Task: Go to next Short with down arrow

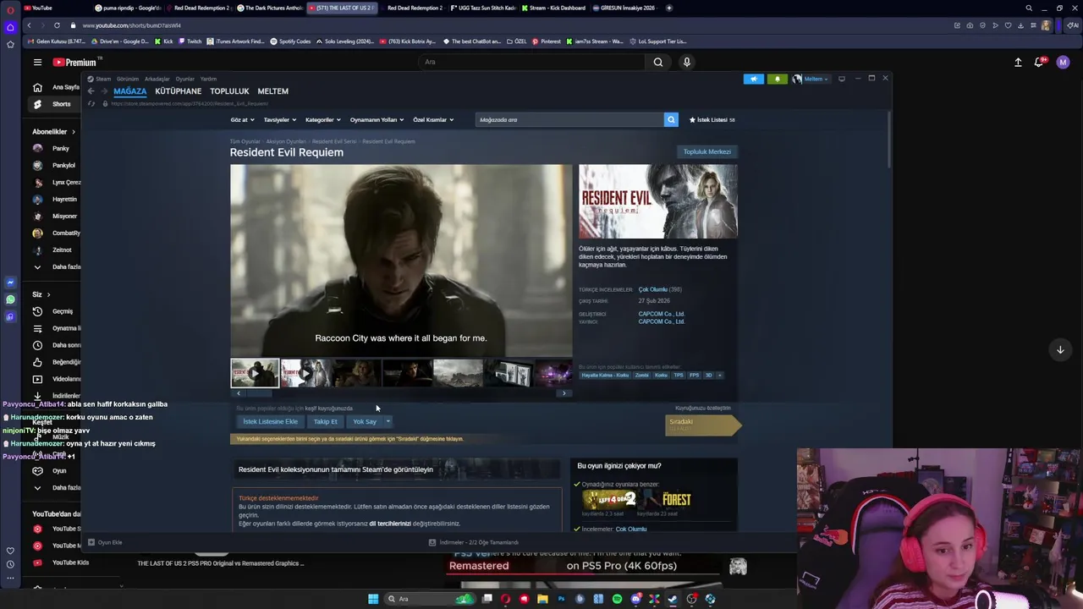Action: (x=1060, y=349)
